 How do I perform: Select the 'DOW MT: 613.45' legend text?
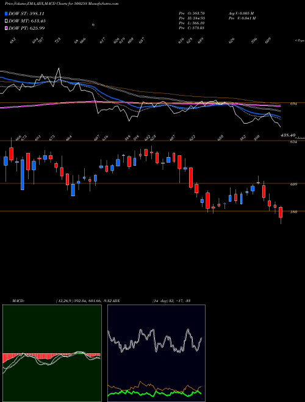27,21
